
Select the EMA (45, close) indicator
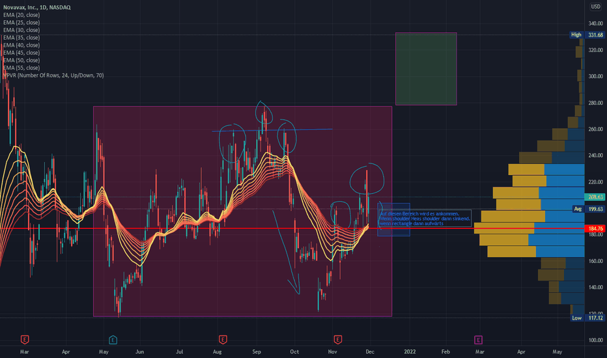click(x=21, y=53)
